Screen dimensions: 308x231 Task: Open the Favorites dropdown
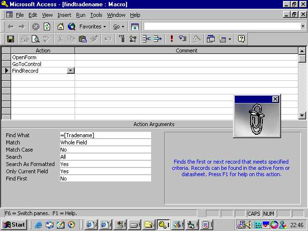click(92, 26)
